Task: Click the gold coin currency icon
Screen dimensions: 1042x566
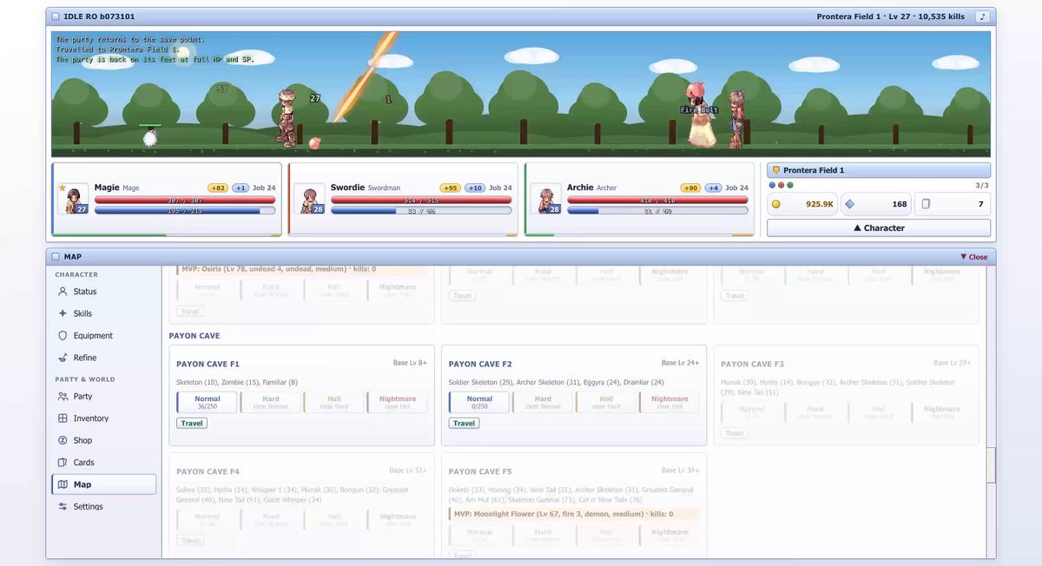Action: tap(776, 204)
